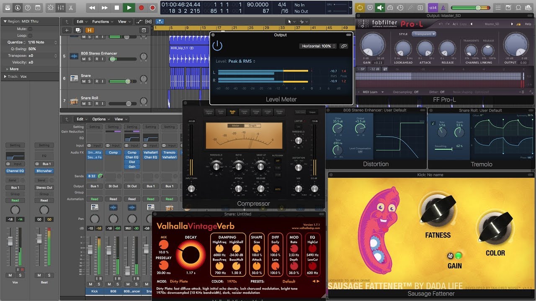The image size is (536, 301).
Task: Open the mixer View menu
Action: 121,119
